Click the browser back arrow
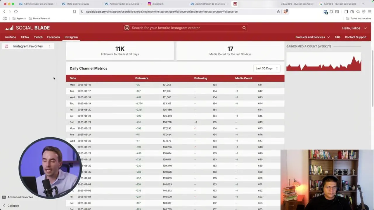This screenshot has height=210, width=374. pos(4,12)
